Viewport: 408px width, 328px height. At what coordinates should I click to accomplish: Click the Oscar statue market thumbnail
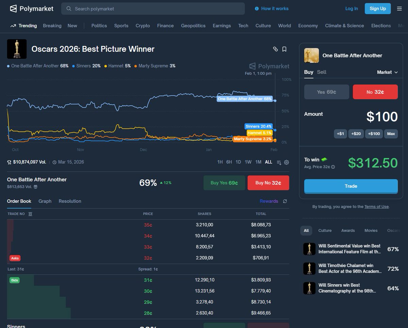[17, 49]
